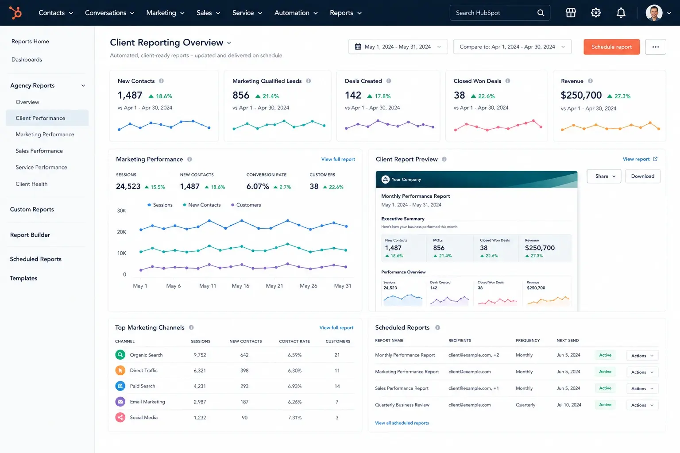Open the Contacts menu
Viewport: 680px width, 453px height.
(56, 13)
